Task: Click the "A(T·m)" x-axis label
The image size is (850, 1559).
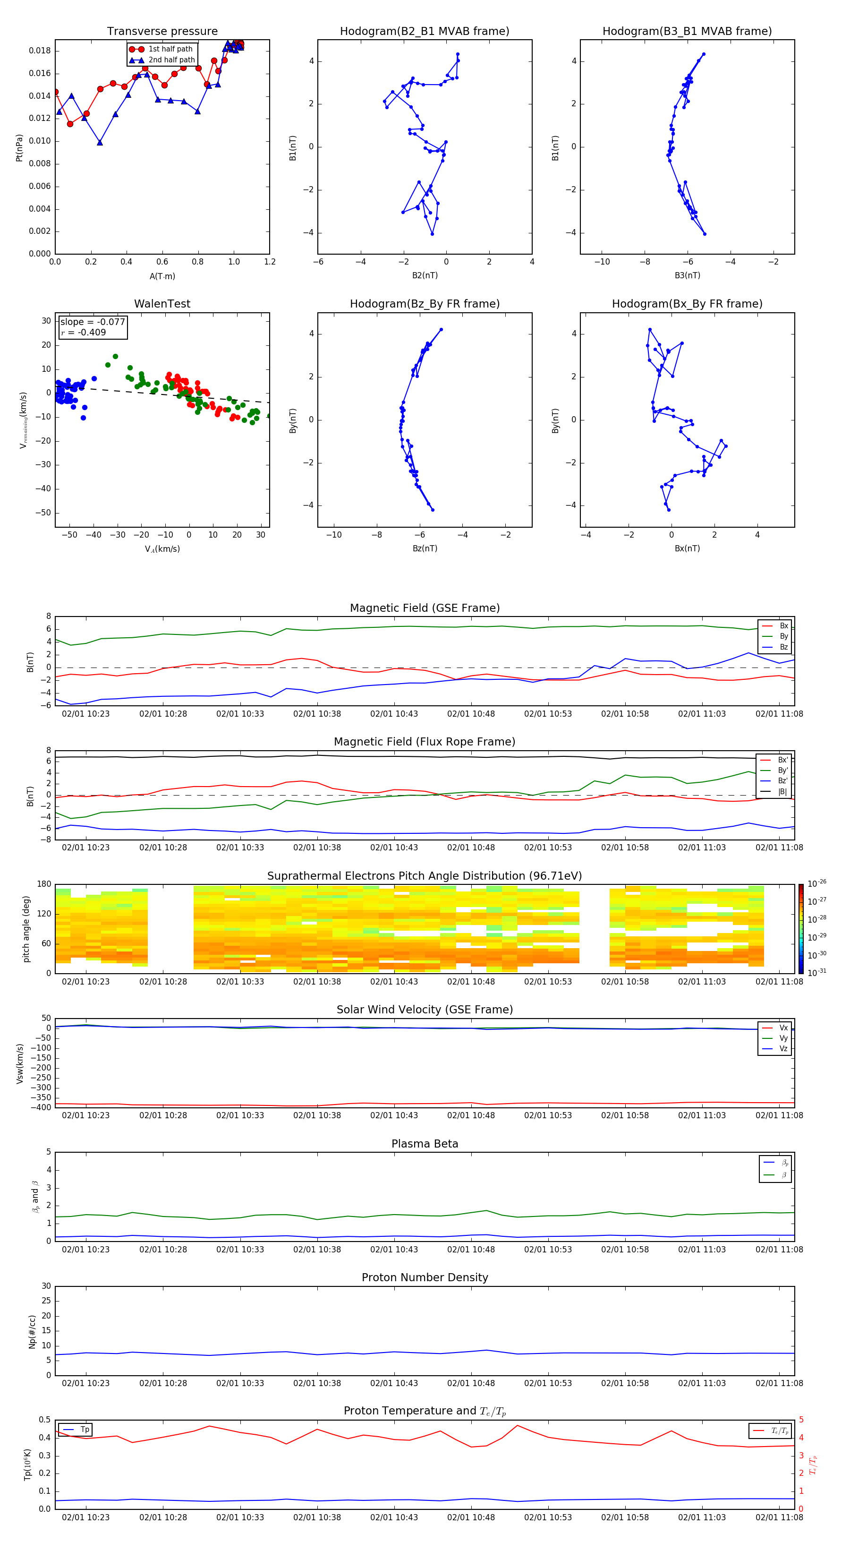Action: click(162, 276)
